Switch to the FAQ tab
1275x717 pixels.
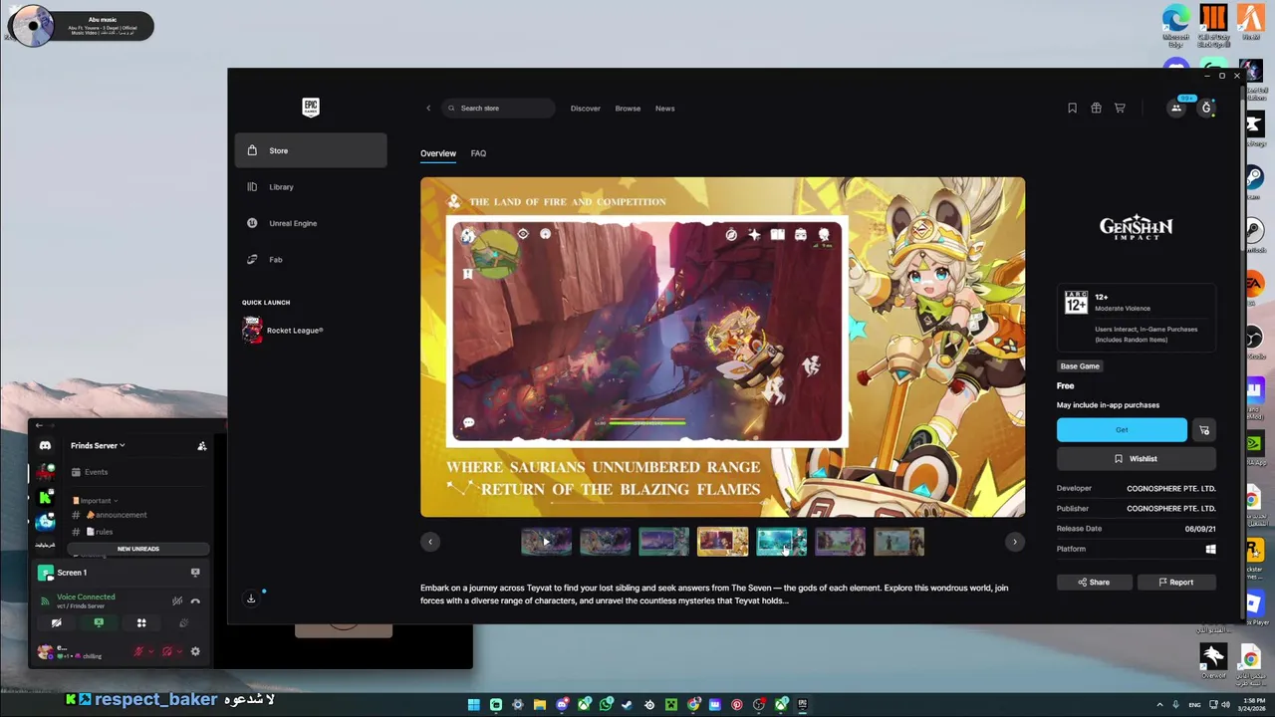tap(478, 153)
